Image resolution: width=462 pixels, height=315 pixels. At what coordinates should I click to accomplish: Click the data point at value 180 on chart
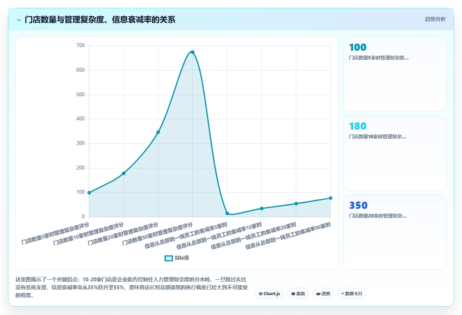pyautogui.click(x=123, y=174)
